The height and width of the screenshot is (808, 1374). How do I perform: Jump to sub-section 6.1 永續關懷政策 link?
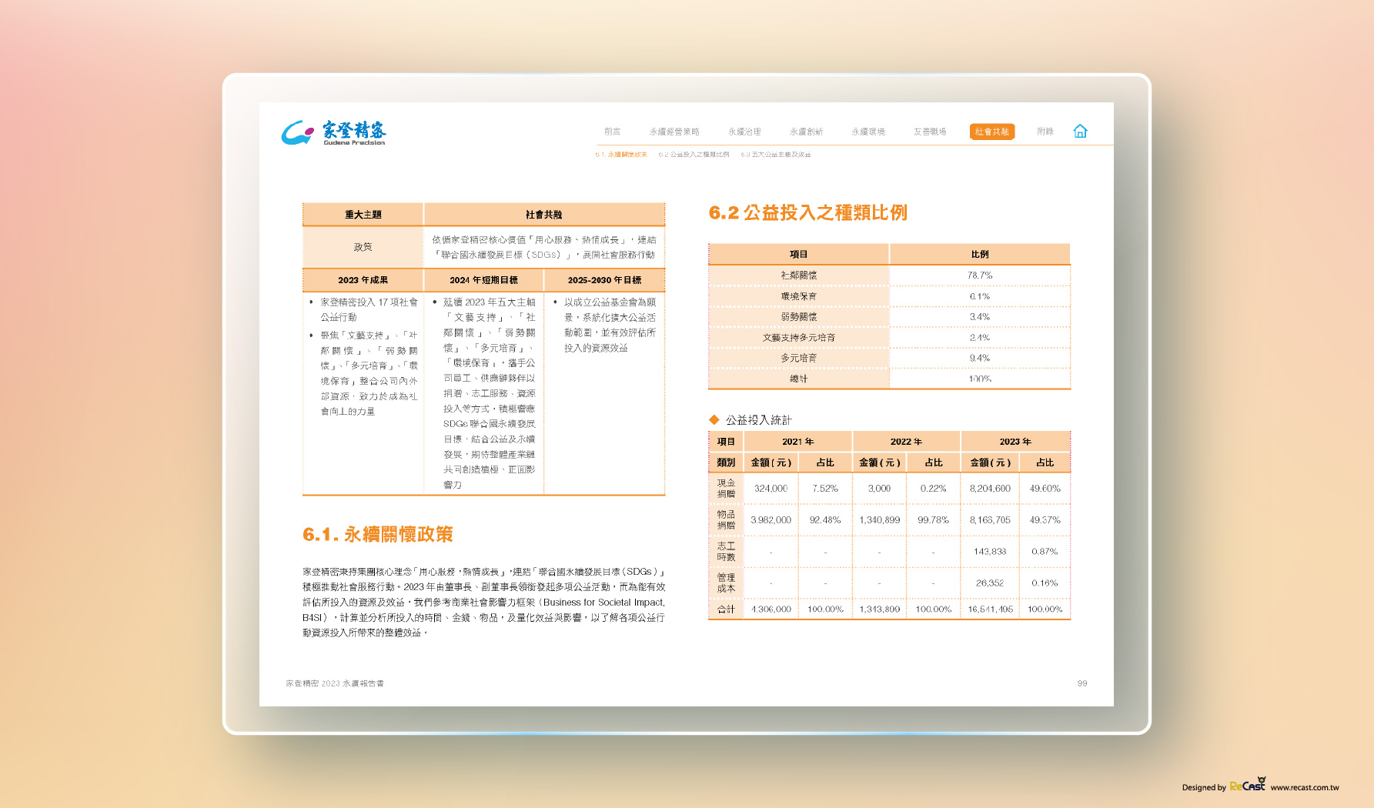point(621,155)
